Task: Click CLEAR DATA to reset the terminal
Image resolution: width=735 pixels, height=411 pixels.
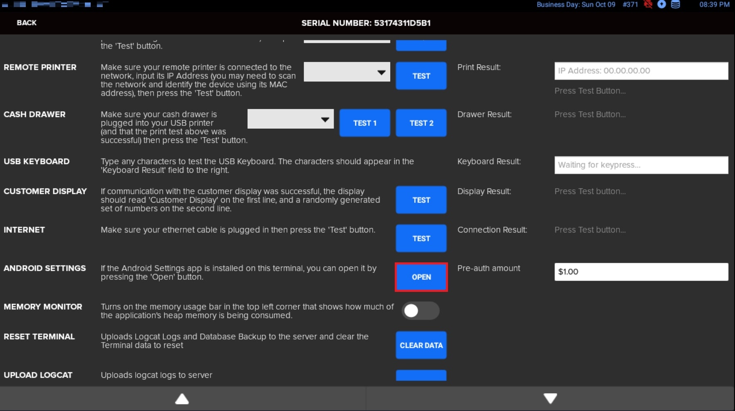Action: (x=421, y=345)
